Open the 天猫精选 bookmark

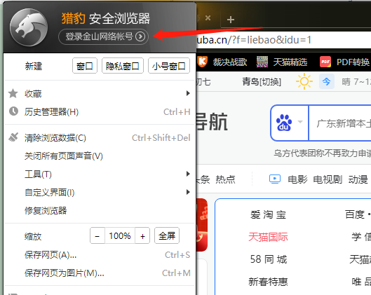[x=290, y=62]
